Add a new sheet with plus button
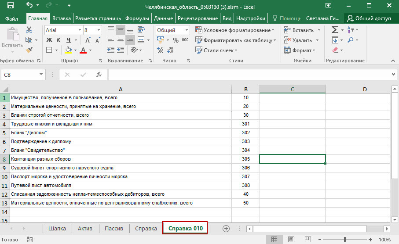This screenshot has height=244, width=399. [x=226, y=229]
